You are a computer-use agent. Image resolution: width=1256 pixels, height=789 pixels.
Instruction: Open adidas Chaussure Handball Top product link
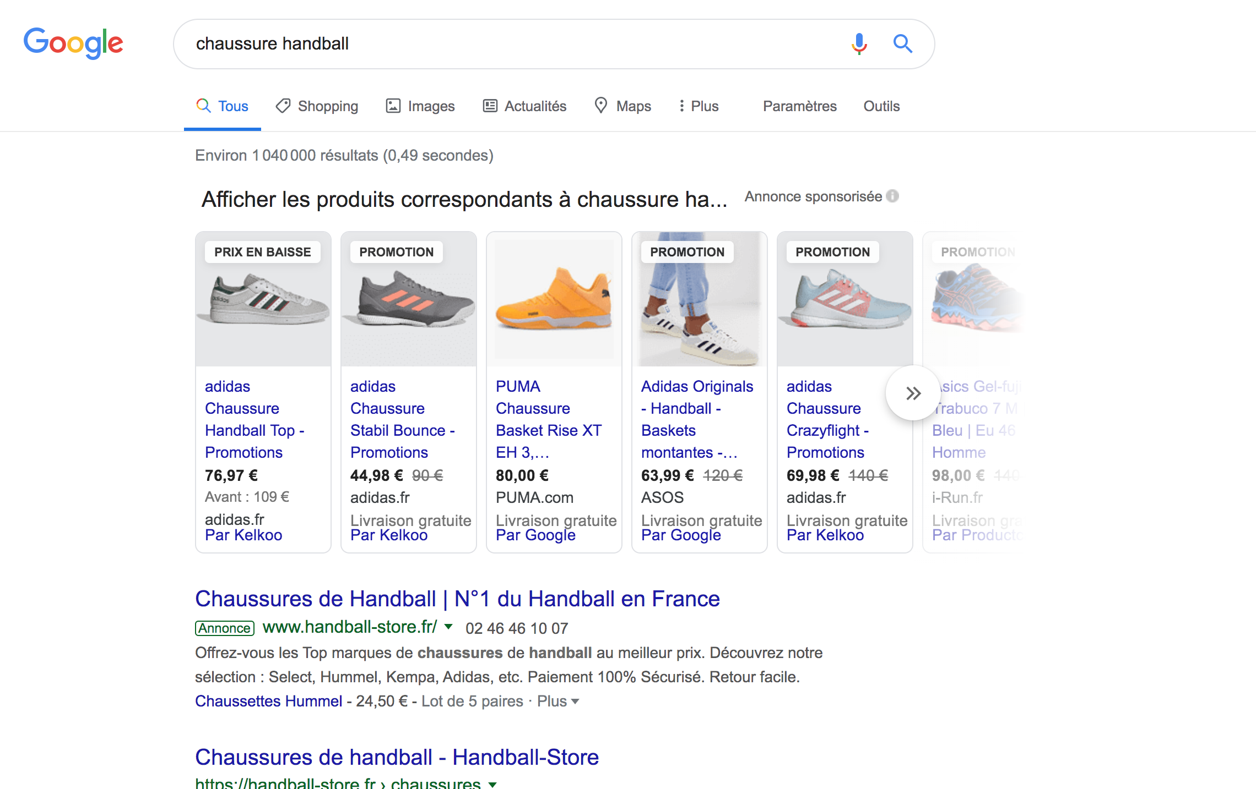click(x=255, y=419)
